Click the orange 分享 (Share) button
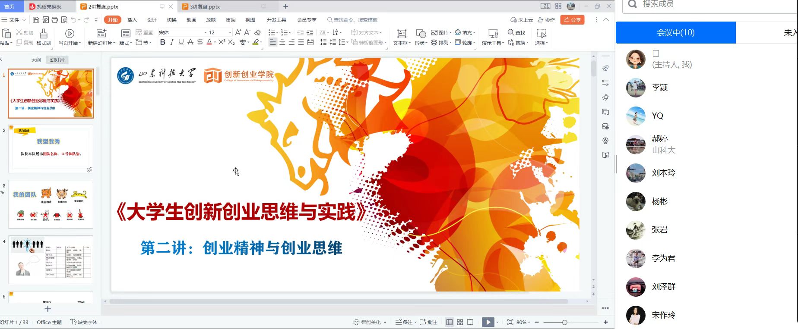The height and width of the screenshot is (329, 798). point(572,20)
